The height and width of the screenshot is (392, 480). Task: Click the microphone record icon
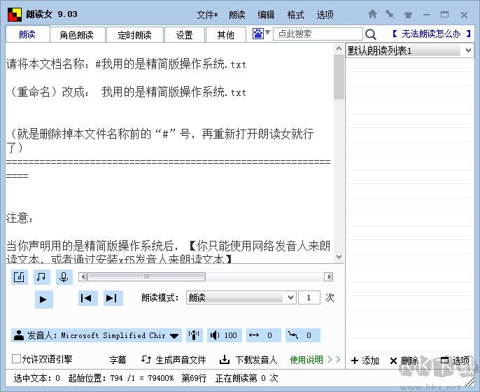tap(64, 277)
